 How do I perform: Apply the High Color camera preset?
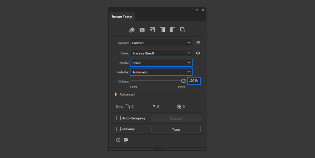pos(142,30)
